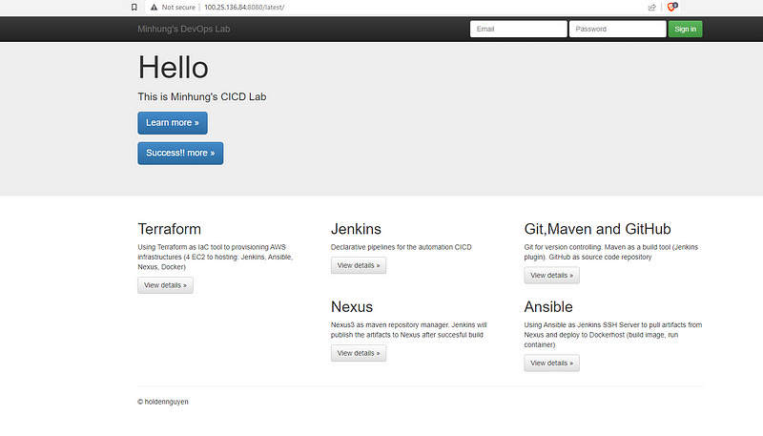This screenshot has height=436, width=763.
Task: Click the Nexus heading
Action: tap(352, 306)
